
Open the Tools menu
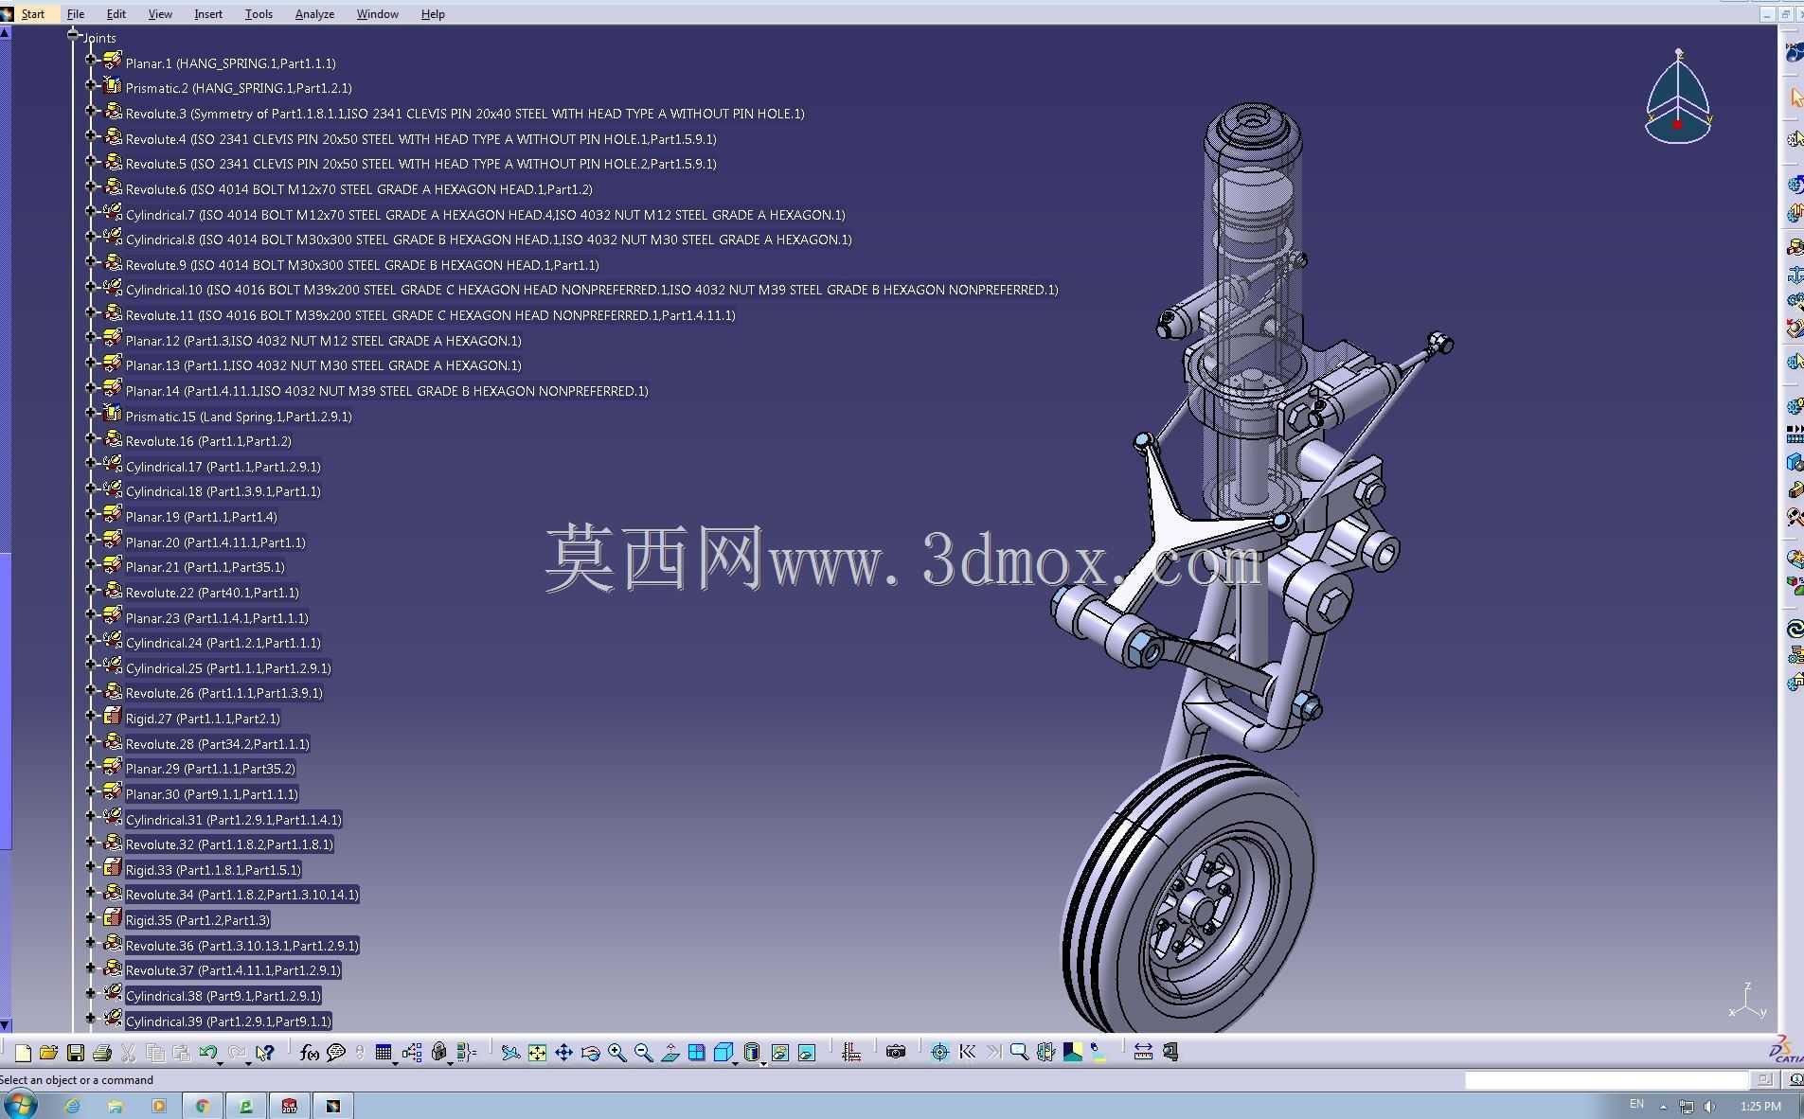[259, 14]
